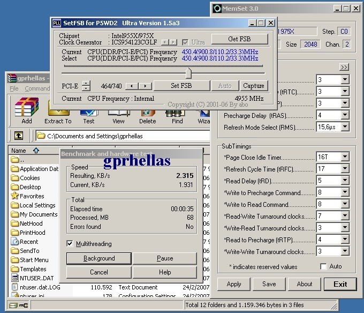Select the SendTo folder
Image resolution: width=364 pixels, height=313 pixels.
[25, 251]
